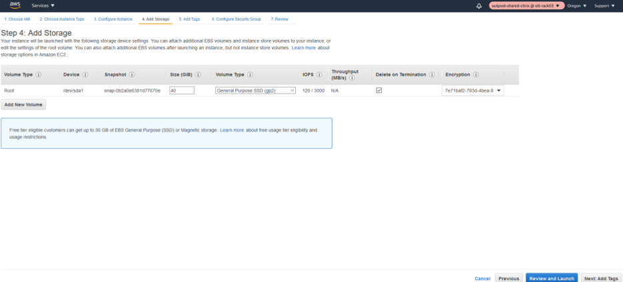Screen dimensions: 623x282
Task: Click info icon beside first Volume Type header
Action: pos(39,74)
